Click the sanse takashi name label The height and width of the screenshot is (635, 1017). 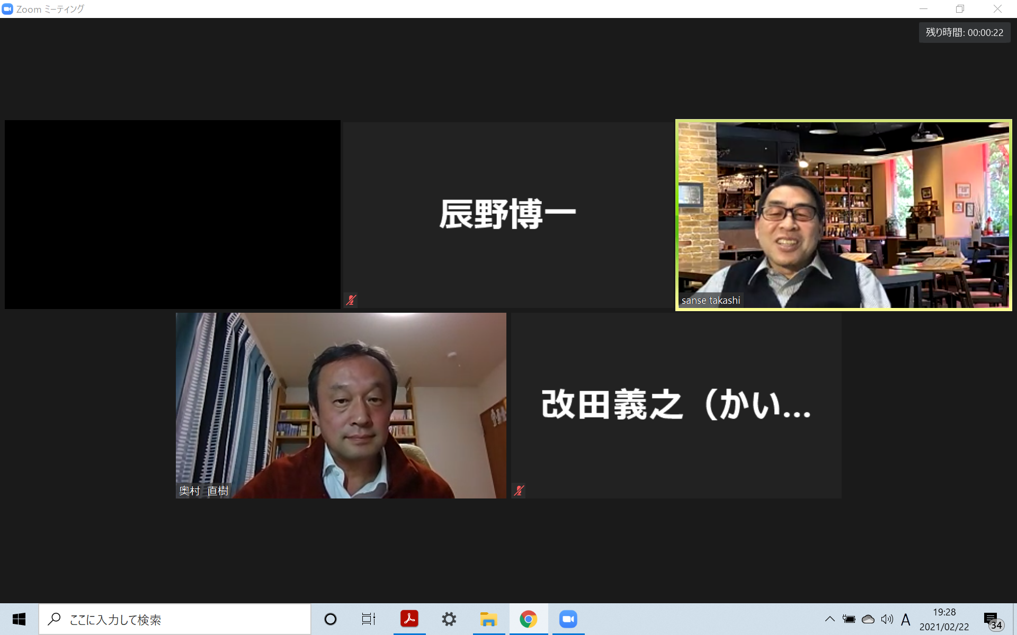pos(710,300)
